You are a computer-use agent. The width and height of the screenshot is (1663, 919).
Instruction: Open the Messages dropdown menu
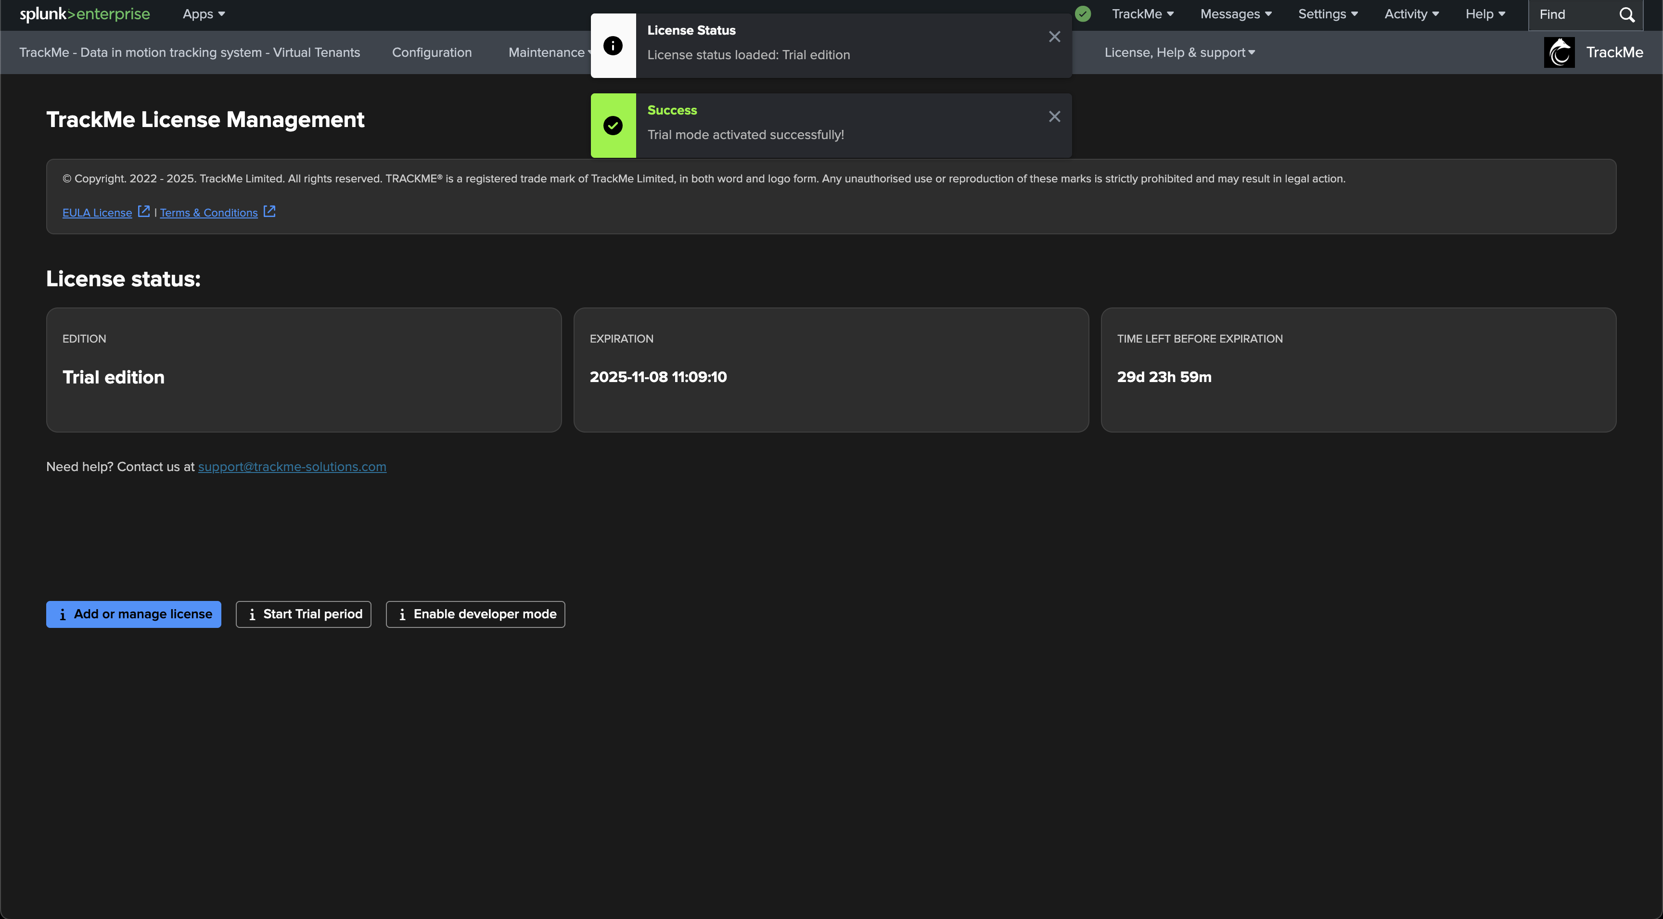[1236, 14]
